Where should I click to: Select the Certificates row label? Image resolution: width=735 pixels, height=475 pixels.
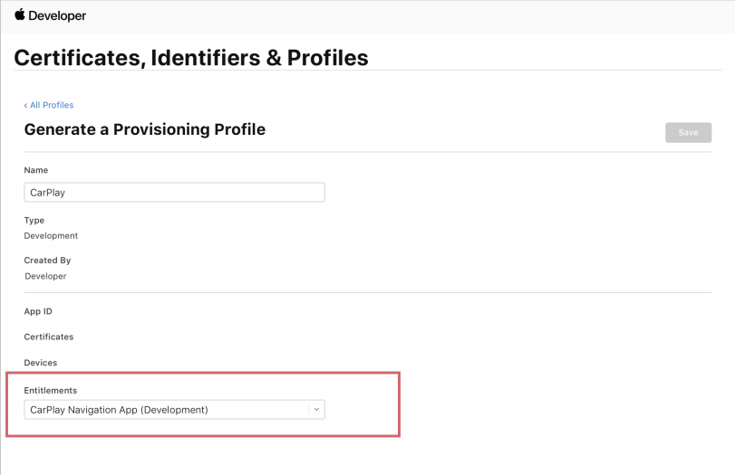49,337
